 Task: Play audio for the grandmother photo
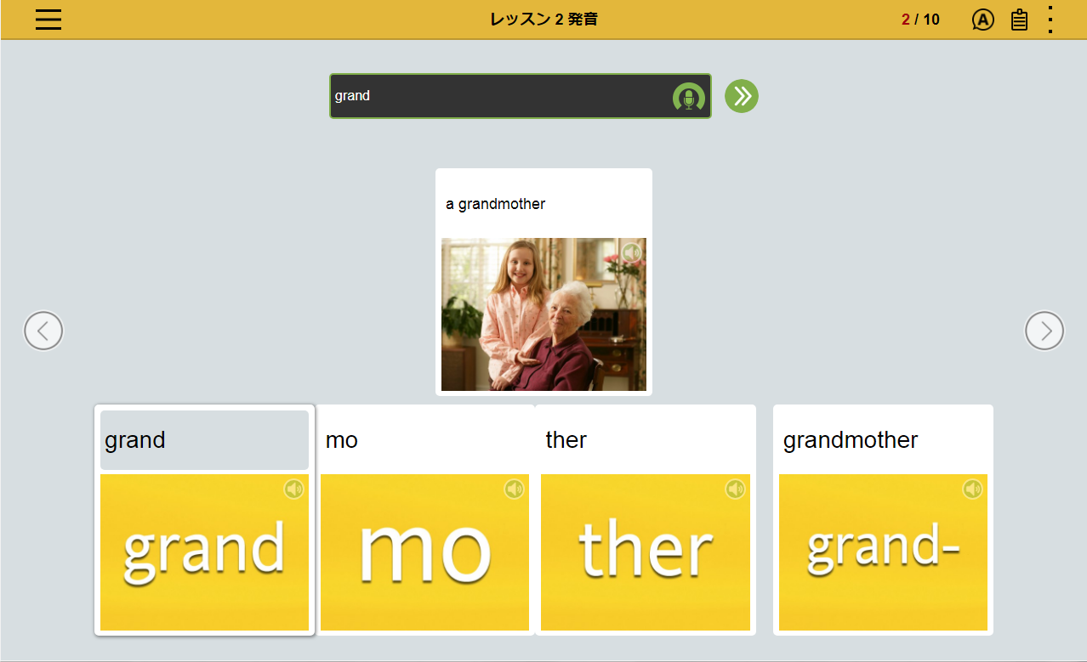630,253
